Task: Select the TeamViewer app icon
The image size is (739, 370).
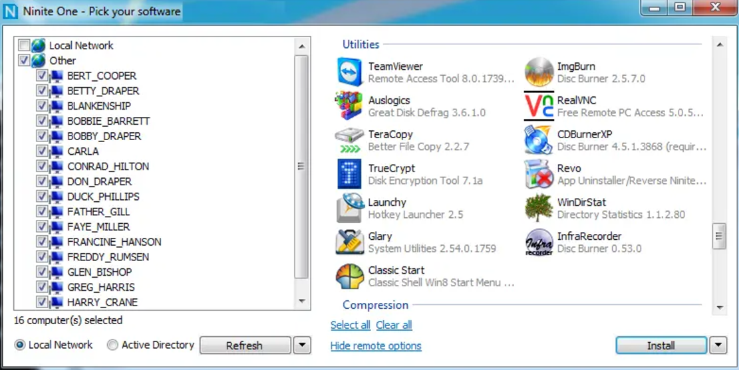Action: (350, 72)
